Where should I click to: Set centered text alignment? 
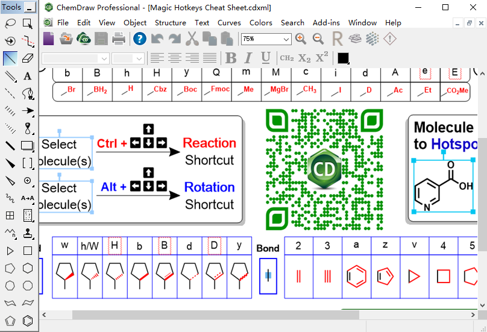coord(175,58)
